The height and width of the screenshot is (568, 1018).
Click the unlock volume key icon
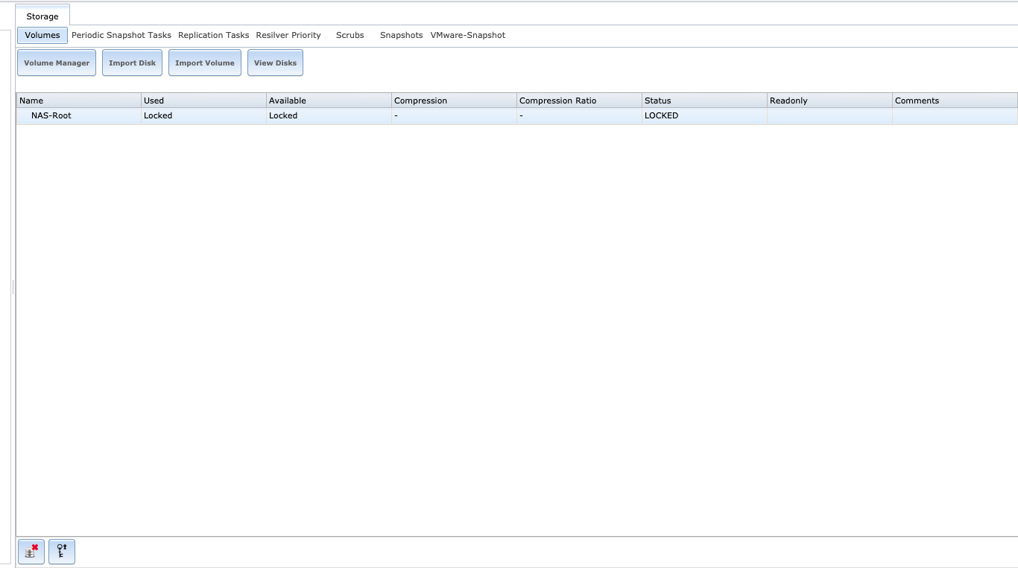62,552
